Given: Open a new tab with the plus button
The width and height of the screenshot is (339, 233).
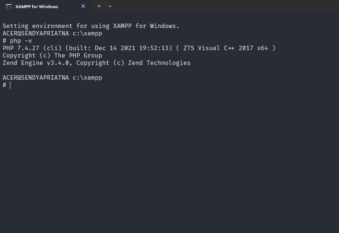Looking at the screenshot, I should (x=99, y=6).
